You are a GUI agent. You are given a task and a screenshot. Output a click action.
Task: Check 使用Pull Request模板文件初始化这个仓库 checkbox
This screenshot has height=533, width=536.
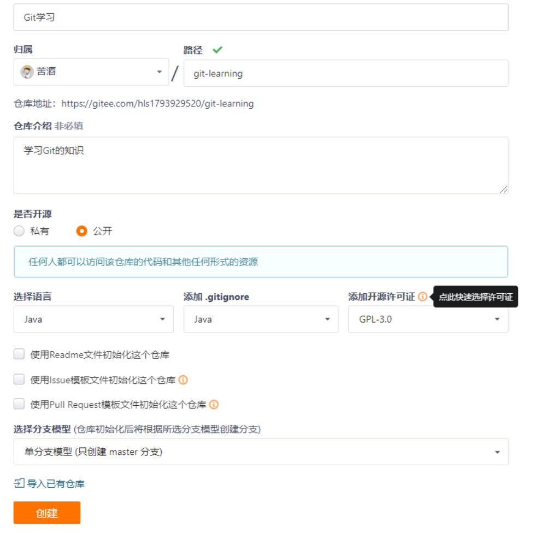pyautogui.click(x=19, y=404)
